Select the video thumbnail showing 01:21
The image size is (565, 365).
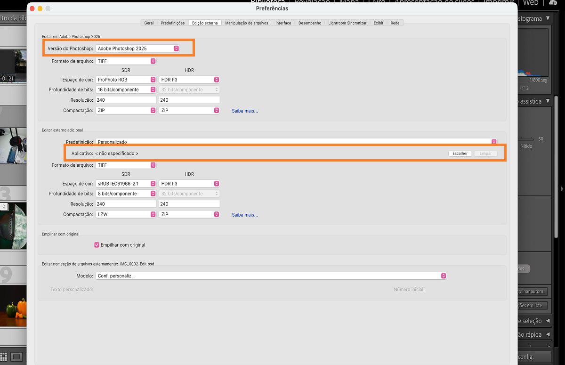pos(13,66)
